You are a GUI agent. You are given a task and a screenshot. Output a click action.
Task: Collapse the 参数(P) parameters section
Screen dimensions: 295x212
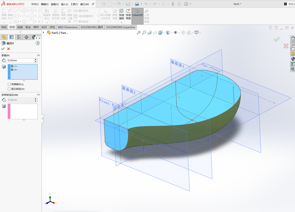(x=38, y=55)
